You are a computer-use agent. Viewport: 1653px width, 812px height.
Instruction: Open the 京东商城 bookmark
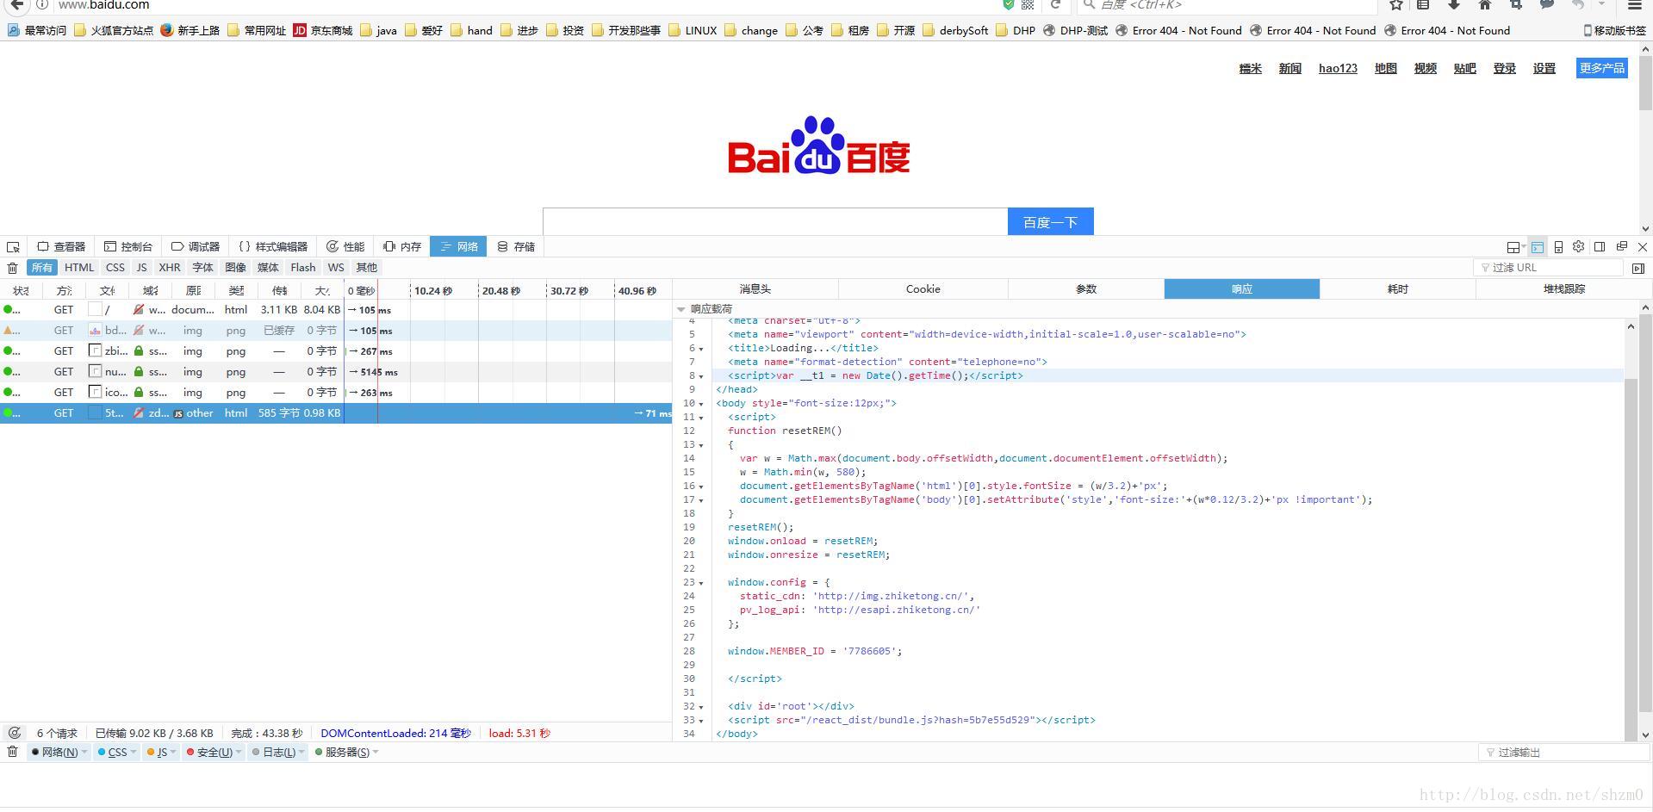pos(323,30)
